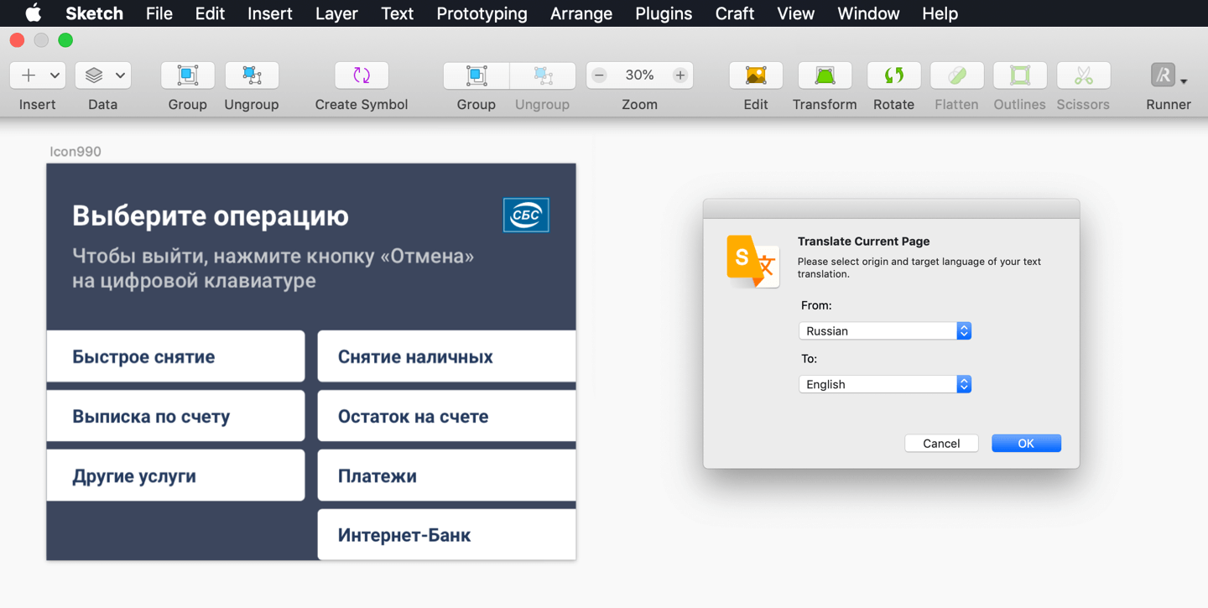Viewport: 1208px width, 608px height.
Task: Click the Flatten toolbar icon
Action: click(x=956, y=75)
